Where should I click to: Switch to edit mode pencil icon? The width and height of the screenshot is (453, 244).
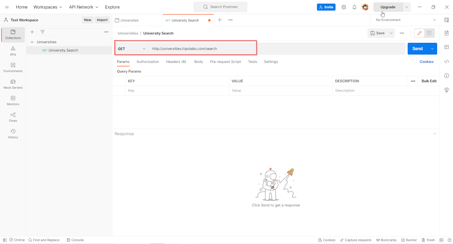coord(419,33)
